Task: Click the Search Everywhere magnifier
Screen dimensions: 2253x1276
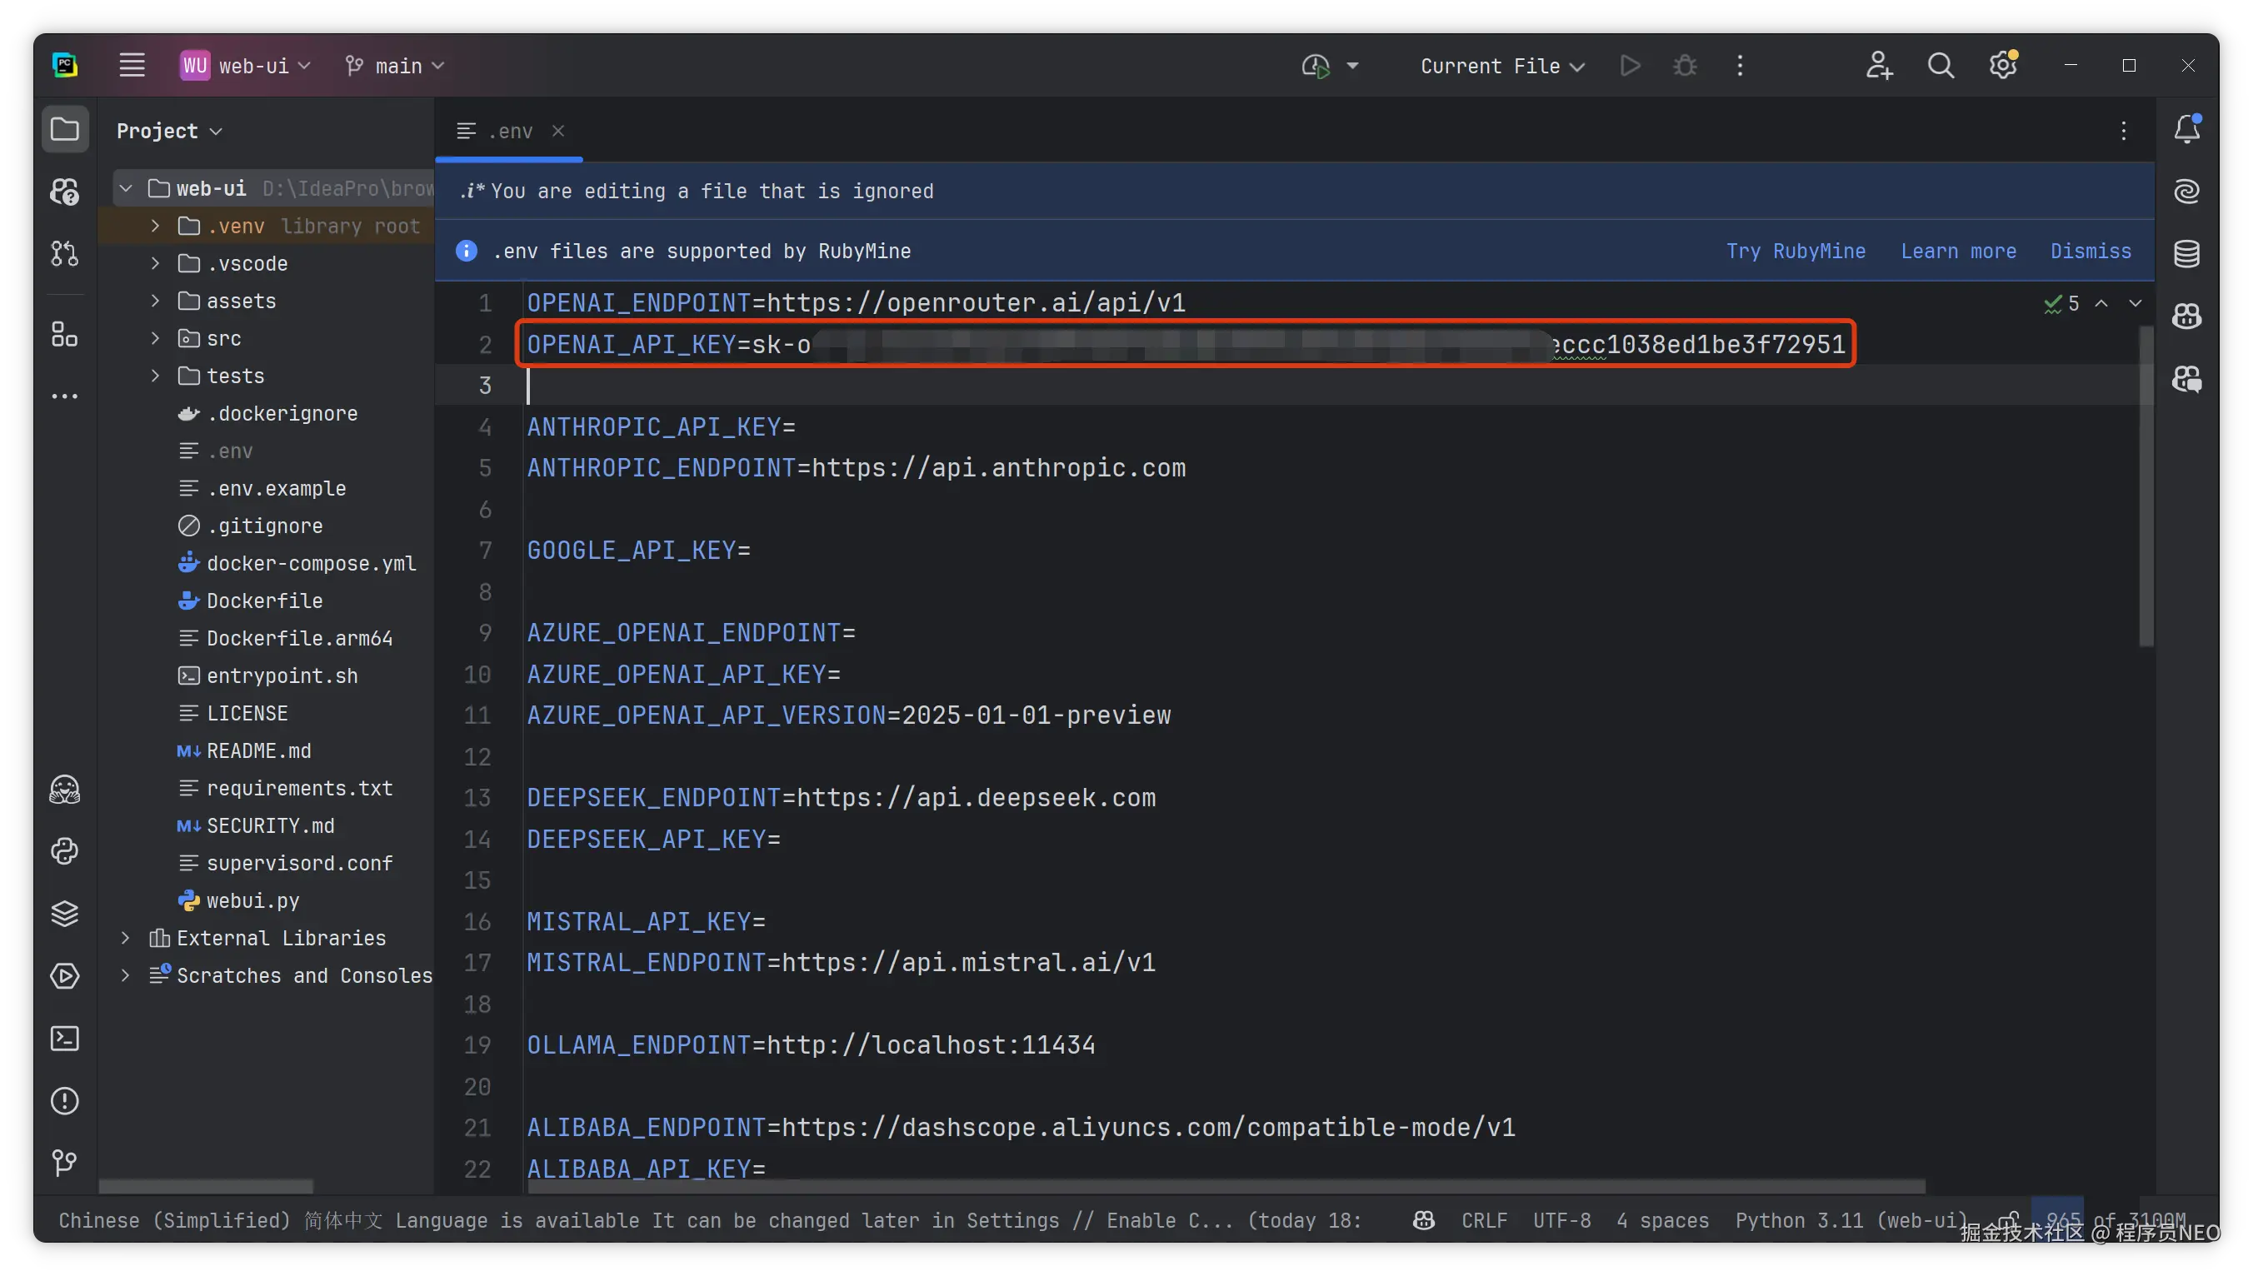Action: pyautogui.click(x=1940, y=66)
